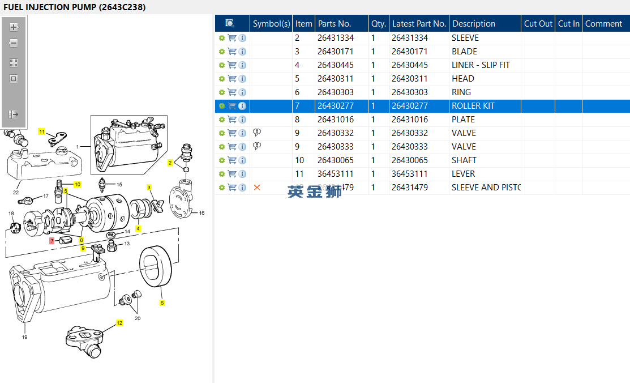
Task: Click orange X symbol on last row
Action: point(257,188)
